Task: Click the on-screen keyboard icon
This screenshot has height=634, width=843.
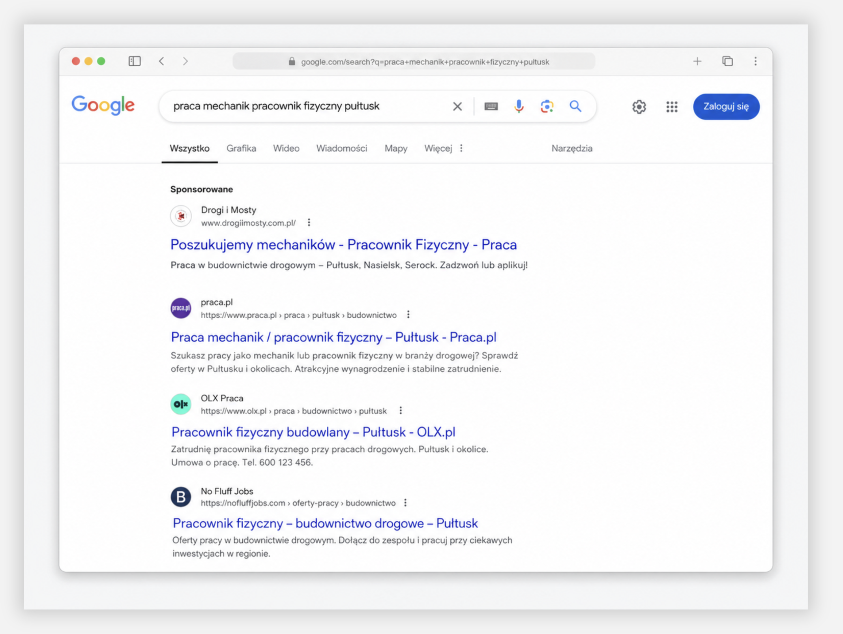Action: point(491,106)
